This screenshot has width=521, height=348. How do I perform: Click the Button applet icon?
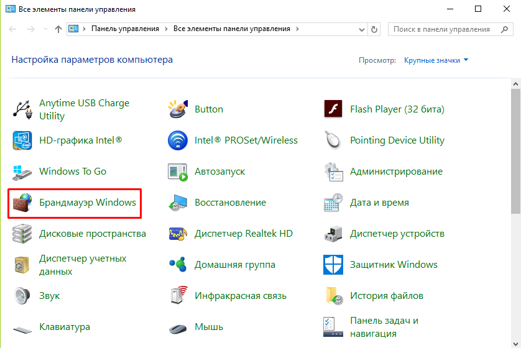click(178, 109)
